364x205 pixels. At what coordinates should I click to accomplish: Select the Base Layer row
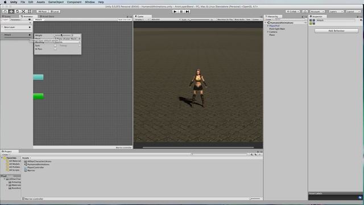(x=16, y=28)
